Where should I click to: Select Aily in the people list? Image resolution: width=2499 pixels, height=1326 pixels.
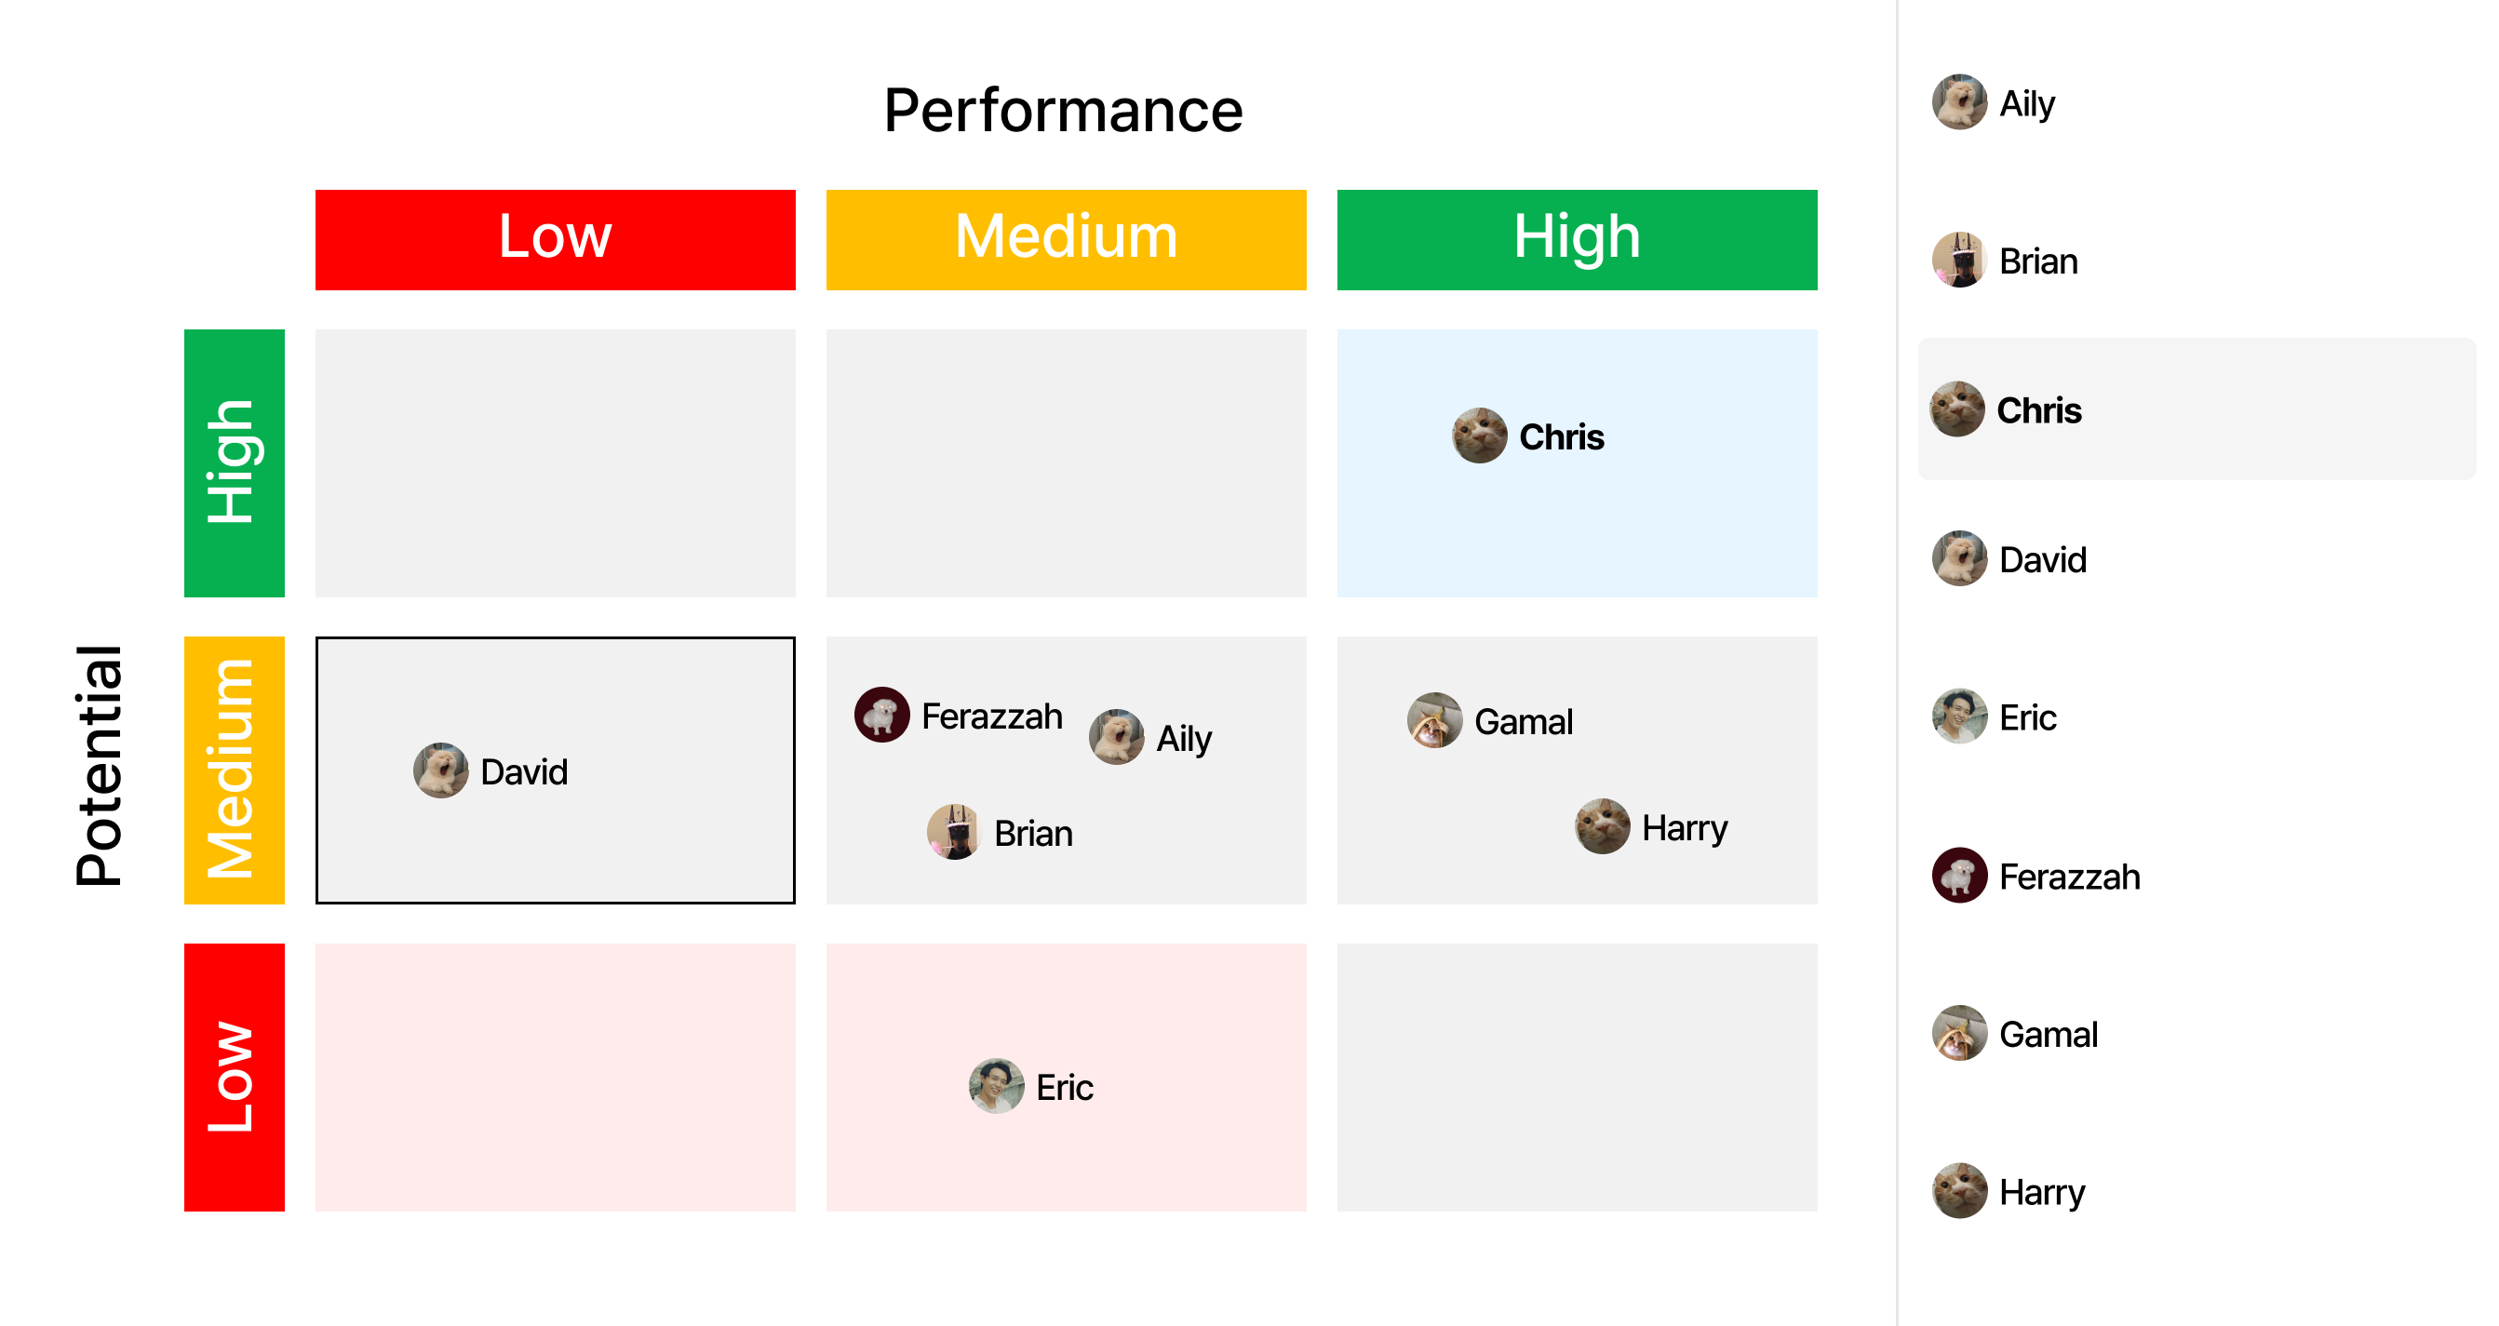pos(2025,102)
